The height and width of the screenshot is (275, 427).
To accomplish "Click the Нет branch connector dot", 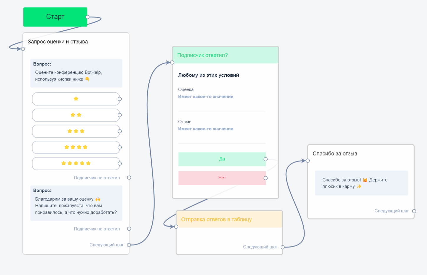I will [x=266, y=178].
